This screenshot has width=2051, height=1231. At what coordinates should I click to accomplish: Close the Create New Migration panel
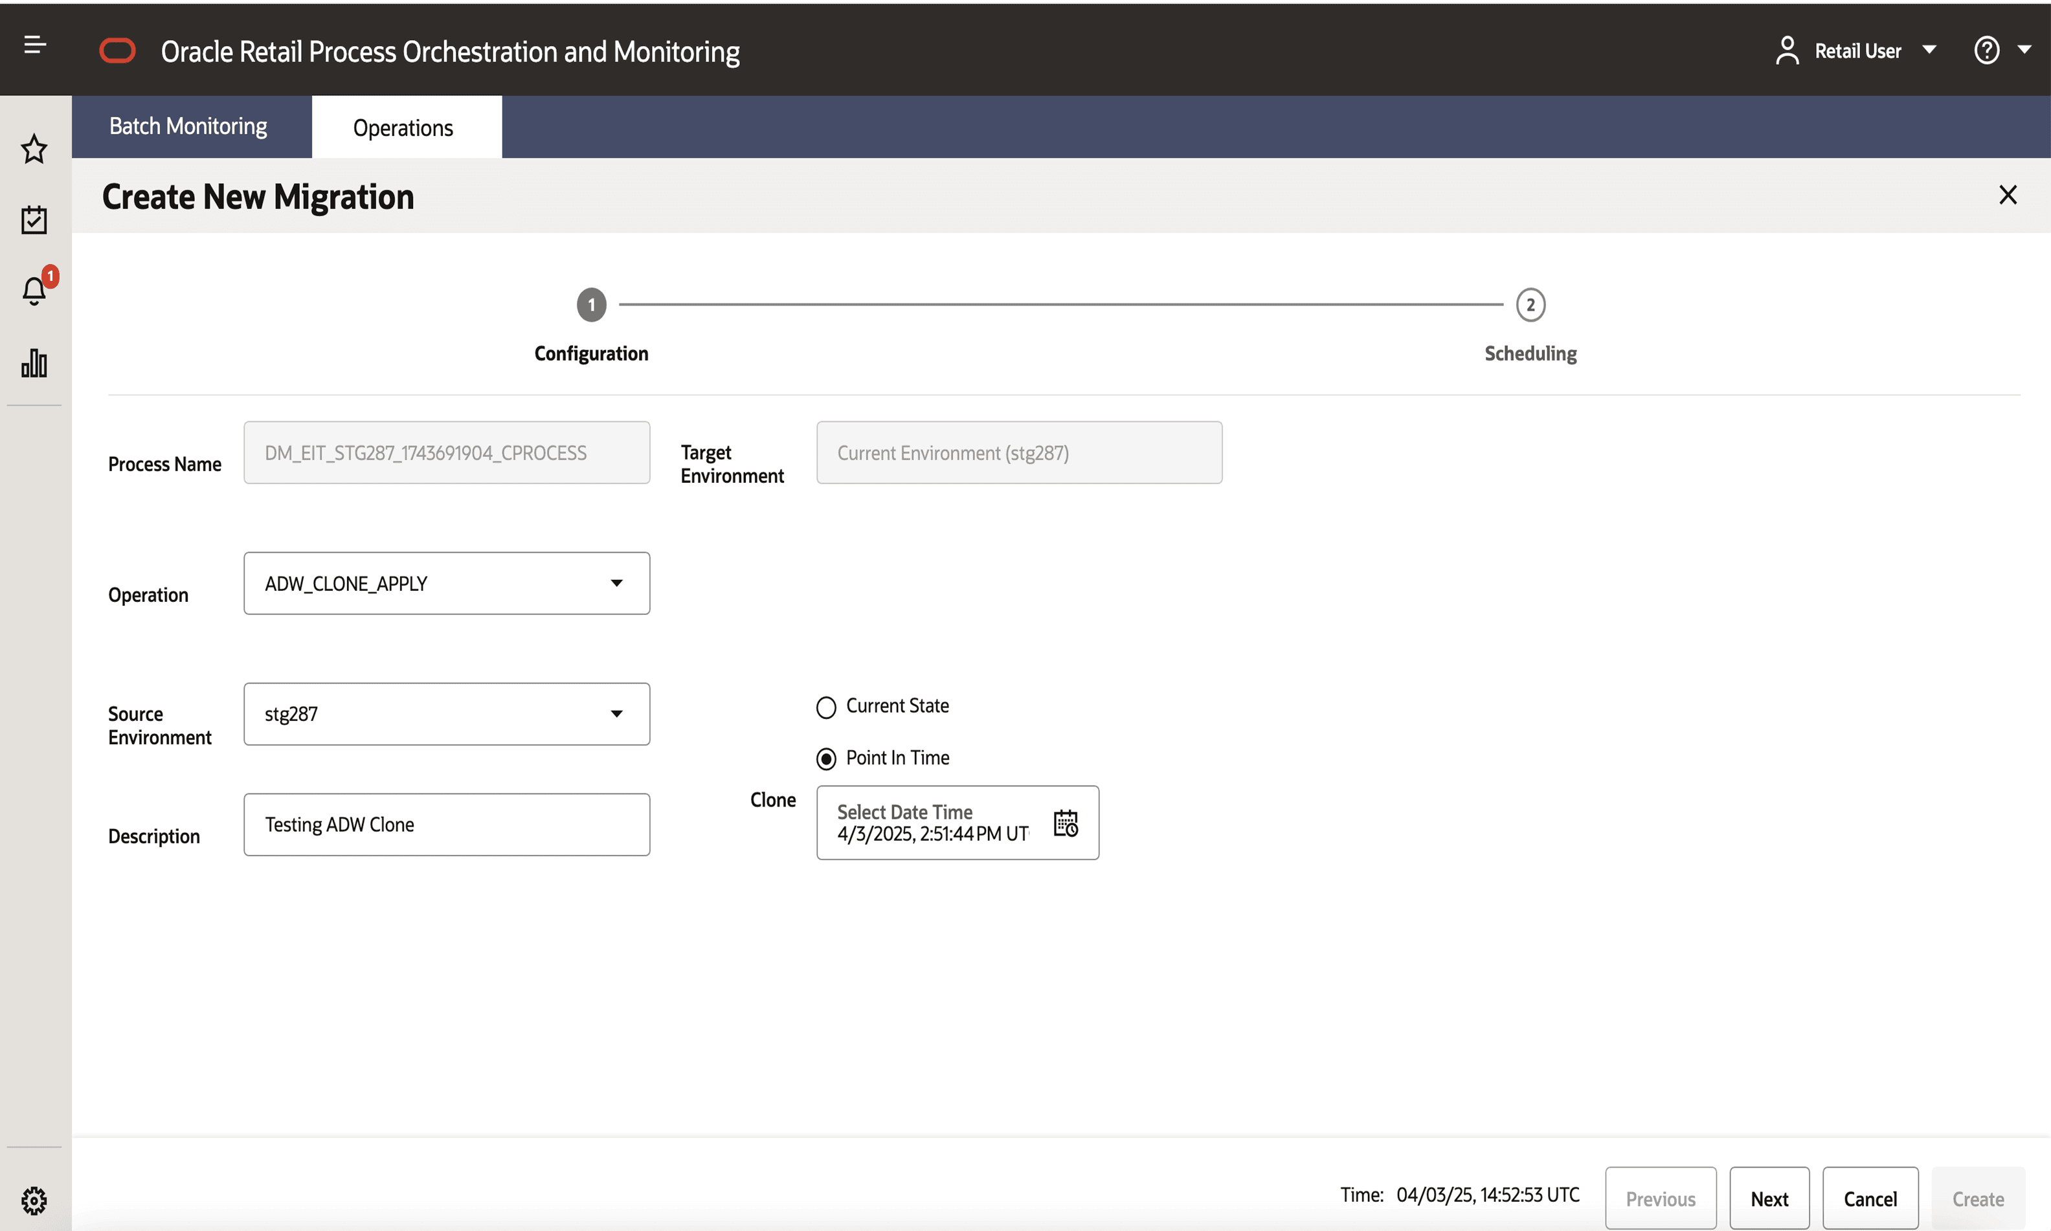2007,195
